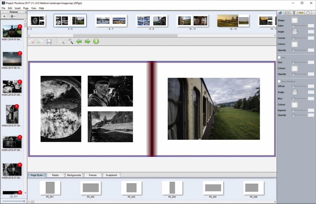Open the Page menu
Image resolution: width=316 pixels, height=204 pixels.
tap(26, 8)
